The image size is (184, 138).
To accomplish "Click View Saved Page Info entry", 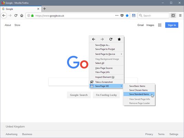I will click(139, 99).
